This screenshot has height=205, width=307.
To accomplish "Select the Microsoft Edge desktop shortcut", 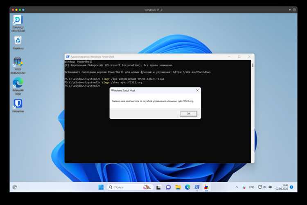I will pos(18,86).
